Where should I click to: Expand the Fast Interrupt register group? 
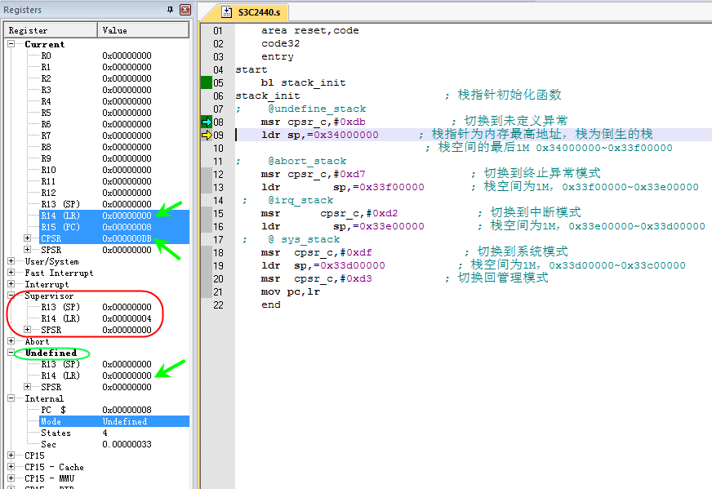coord(11,273)
